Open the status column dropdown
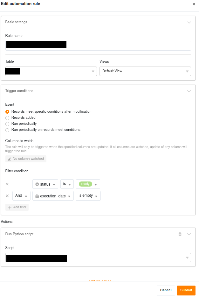Viewport: 199px width, 298px height. [x=45, y=184]
